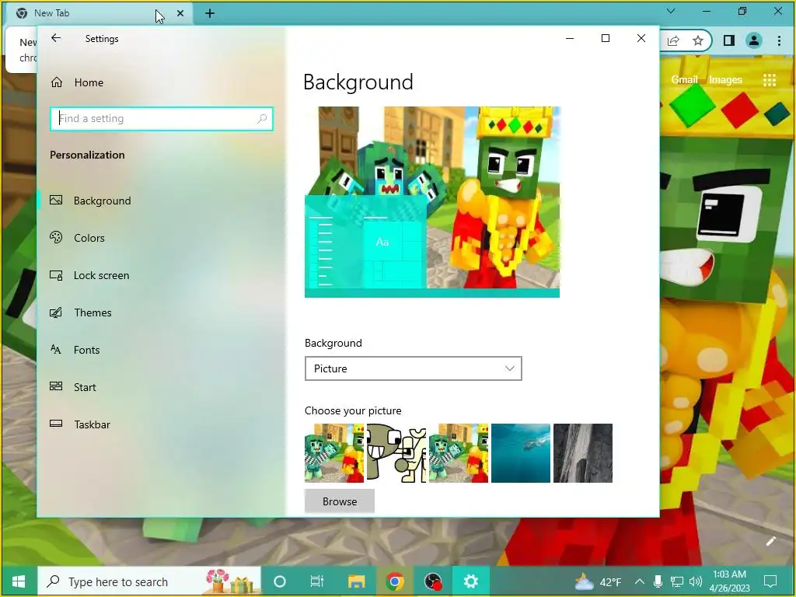Open Task View on taskbar
Screen dimensions: 796x597
pyautogui.click(x=317, y=581)
